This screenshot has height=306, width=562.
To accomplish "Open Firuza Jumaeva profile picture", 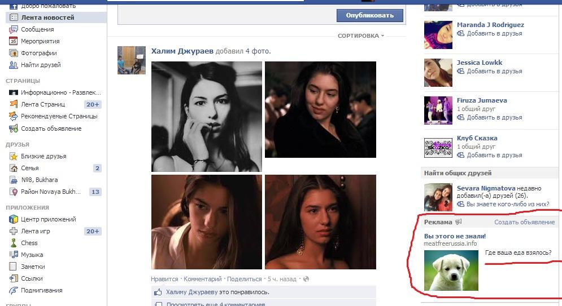I will [x=438, y=110].
